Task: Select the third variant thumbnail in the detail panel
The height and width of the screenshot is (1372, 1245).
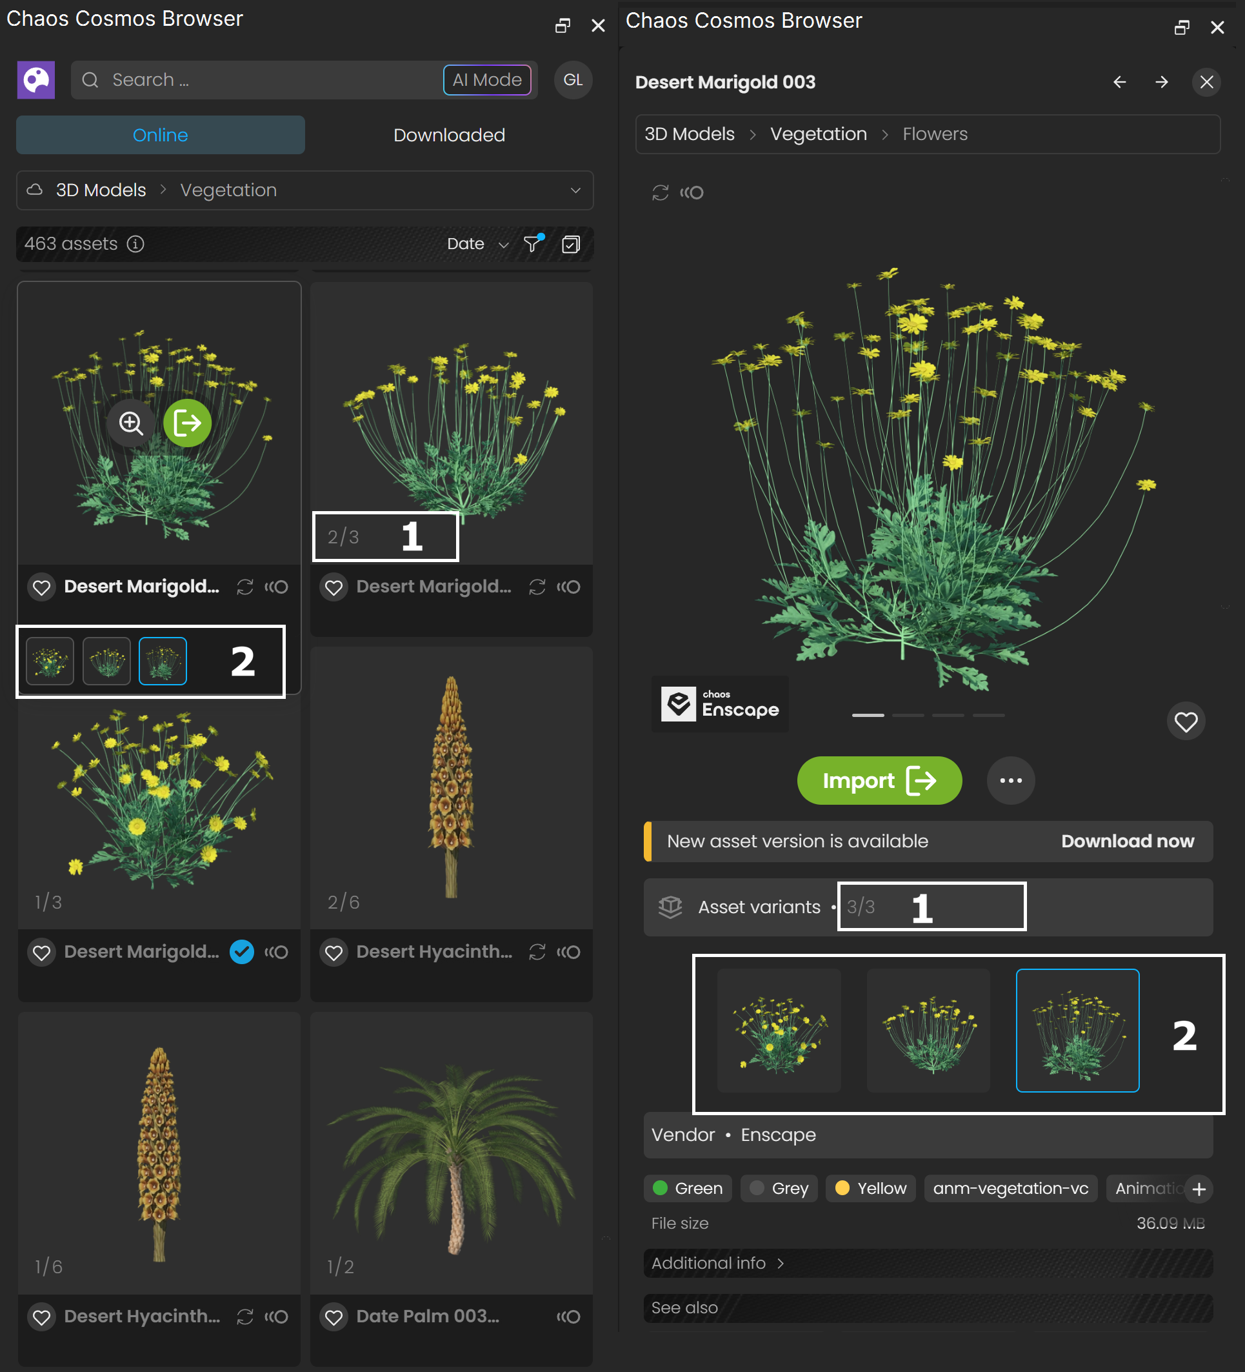Action: (1078, 1031)
